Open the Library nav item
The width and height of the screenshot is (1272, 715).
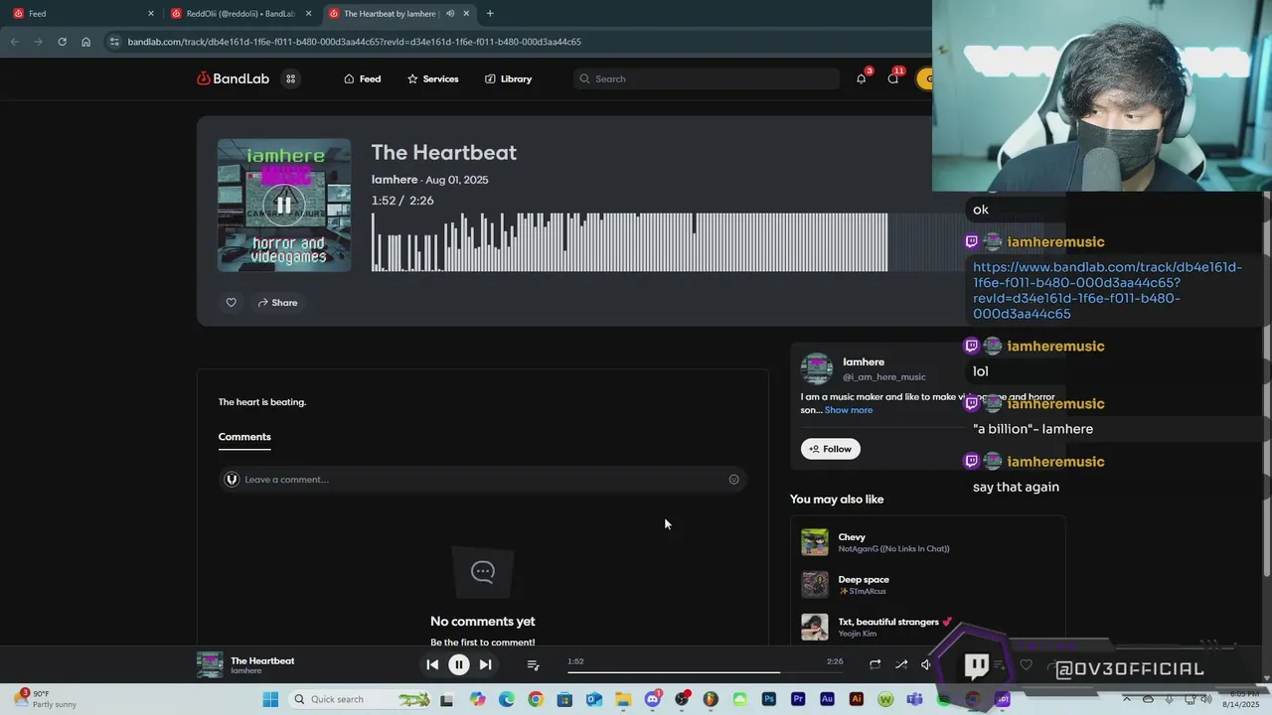click(x=508, y=78)
